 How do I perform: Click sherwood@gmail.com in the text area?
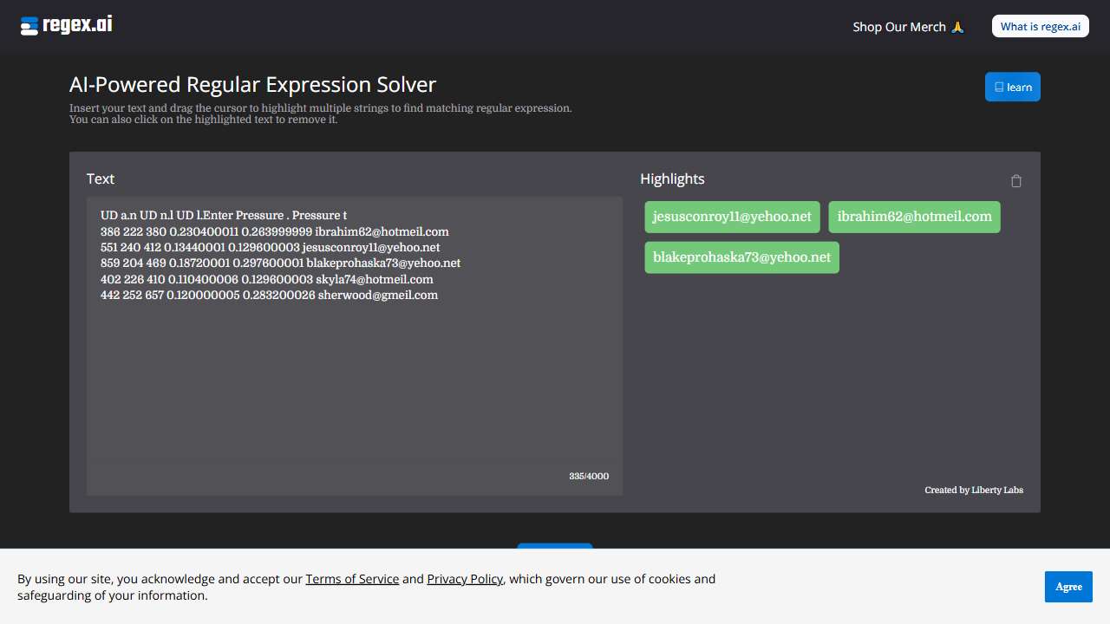[x=377, y=295]
